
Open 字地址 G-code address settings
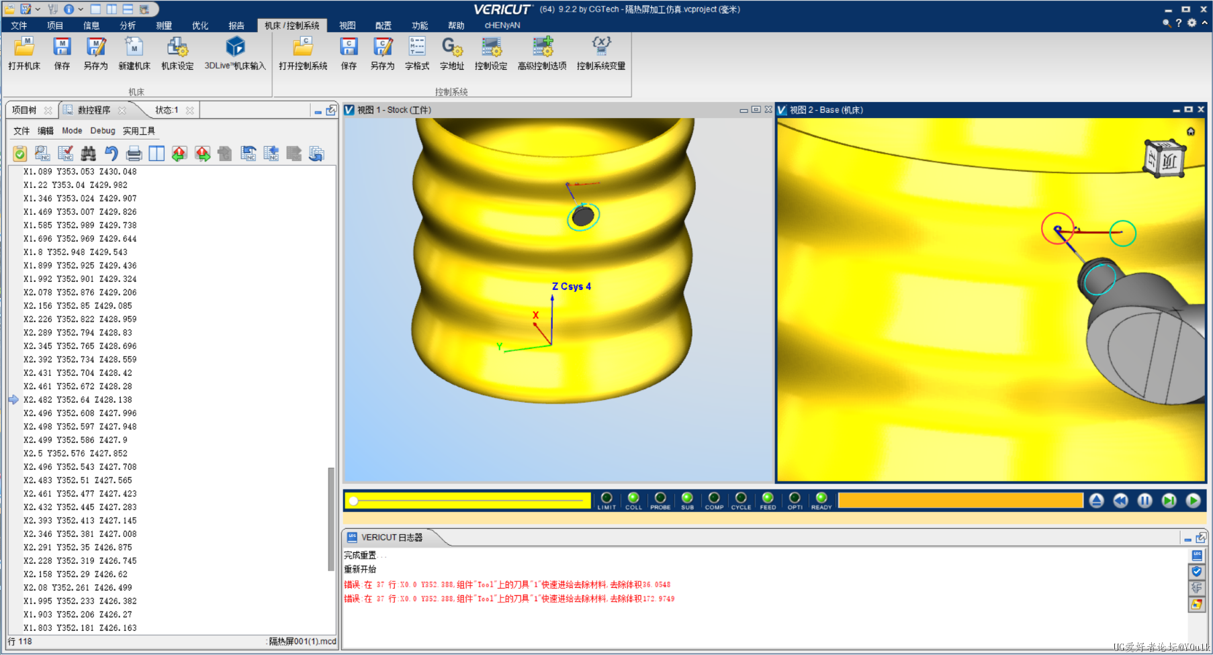tap(452, 53)
